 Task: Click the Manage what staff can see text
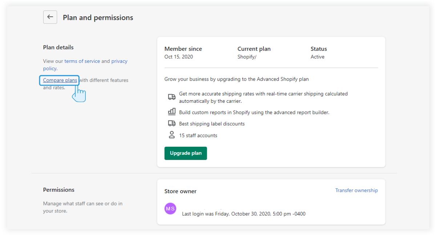point(83,207)
